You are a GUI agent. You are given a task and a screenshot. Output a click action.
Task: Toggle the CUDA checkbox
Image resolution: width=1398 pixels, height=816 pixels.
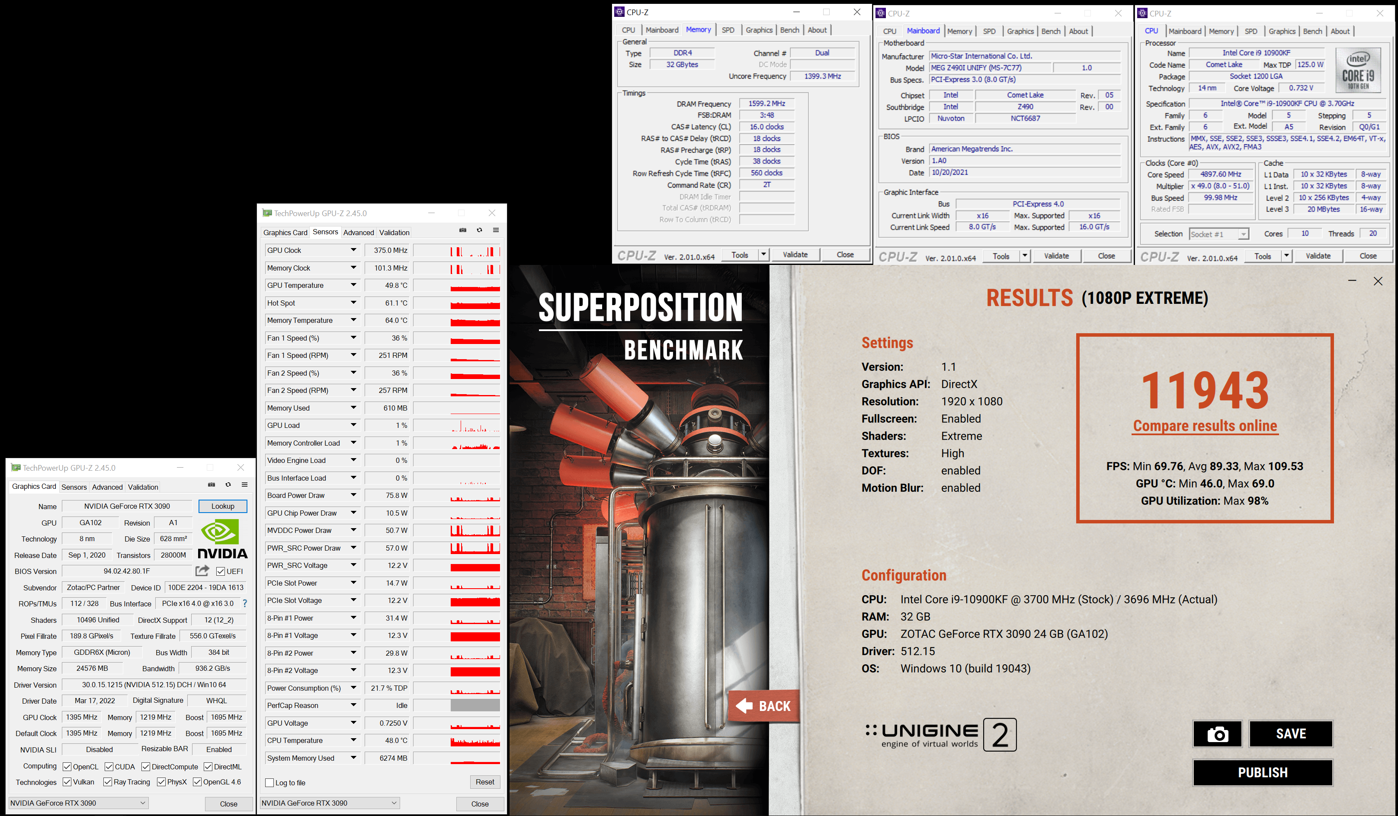point(109,767)
